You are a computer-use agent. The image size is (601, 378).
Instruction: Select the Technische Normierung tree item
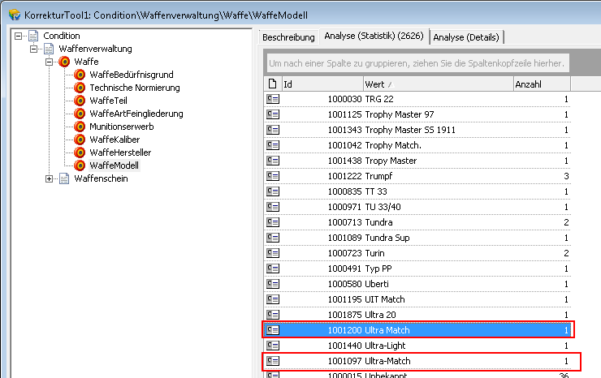pos(135,88)
